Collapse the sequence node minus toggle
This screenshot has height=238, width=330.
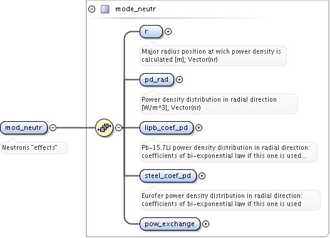point(119,127)
